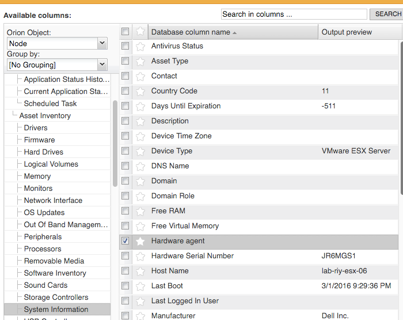
Task: Click the SEARCH button
Action: pyautogui.click(x=386, y=14)
